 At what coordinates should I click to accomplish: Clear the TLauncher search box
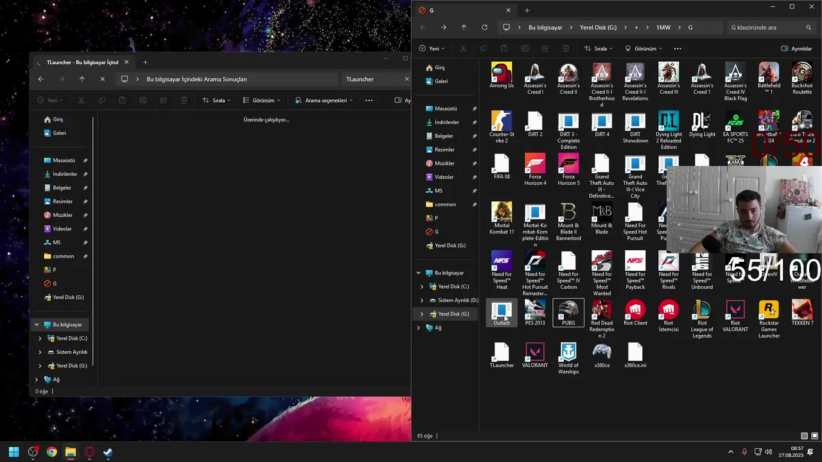[407, 79]
